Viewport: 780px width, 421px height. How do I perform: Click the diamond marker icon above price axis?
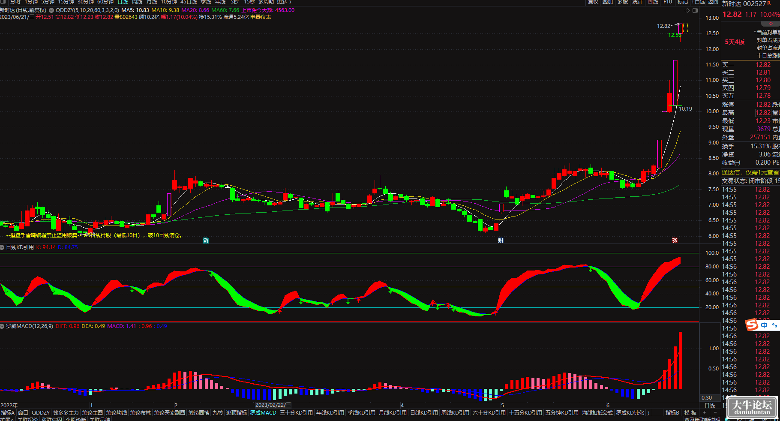[x=687, y=11]
